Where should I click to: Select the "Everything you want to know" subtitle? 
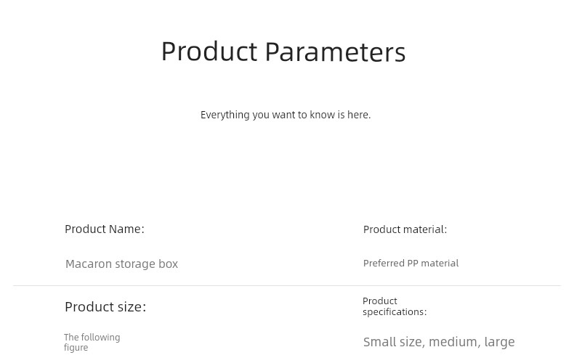tap(286, 115)
